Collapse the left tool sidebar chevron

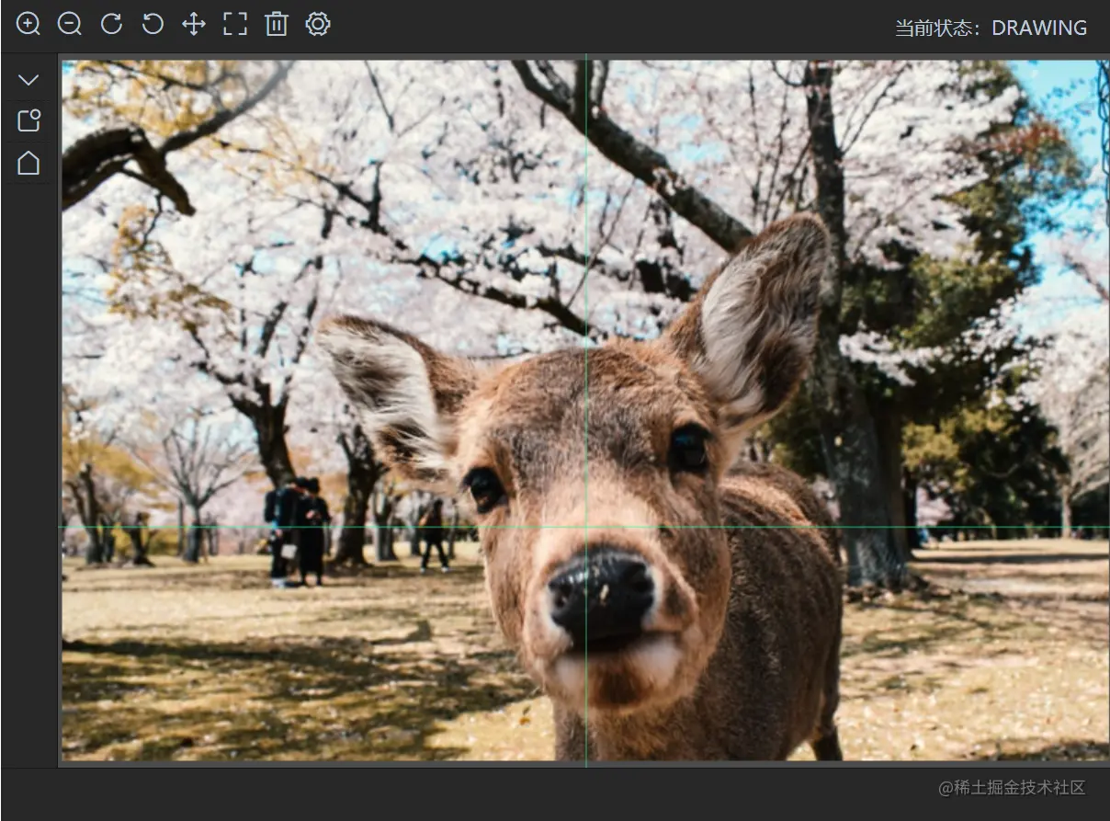[28, 80]
